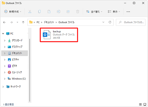Screen dimensions: 148x107
Task: Expand the ミュージック tree node
Action: (x=5, y=72)
